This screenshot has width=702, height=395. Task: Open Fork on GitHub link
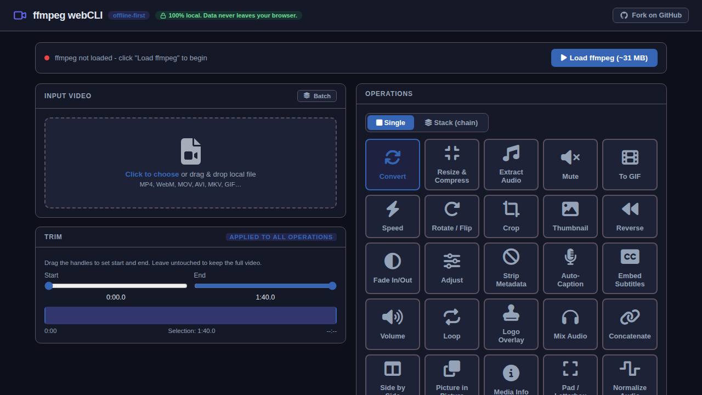[x=650, y=15]
